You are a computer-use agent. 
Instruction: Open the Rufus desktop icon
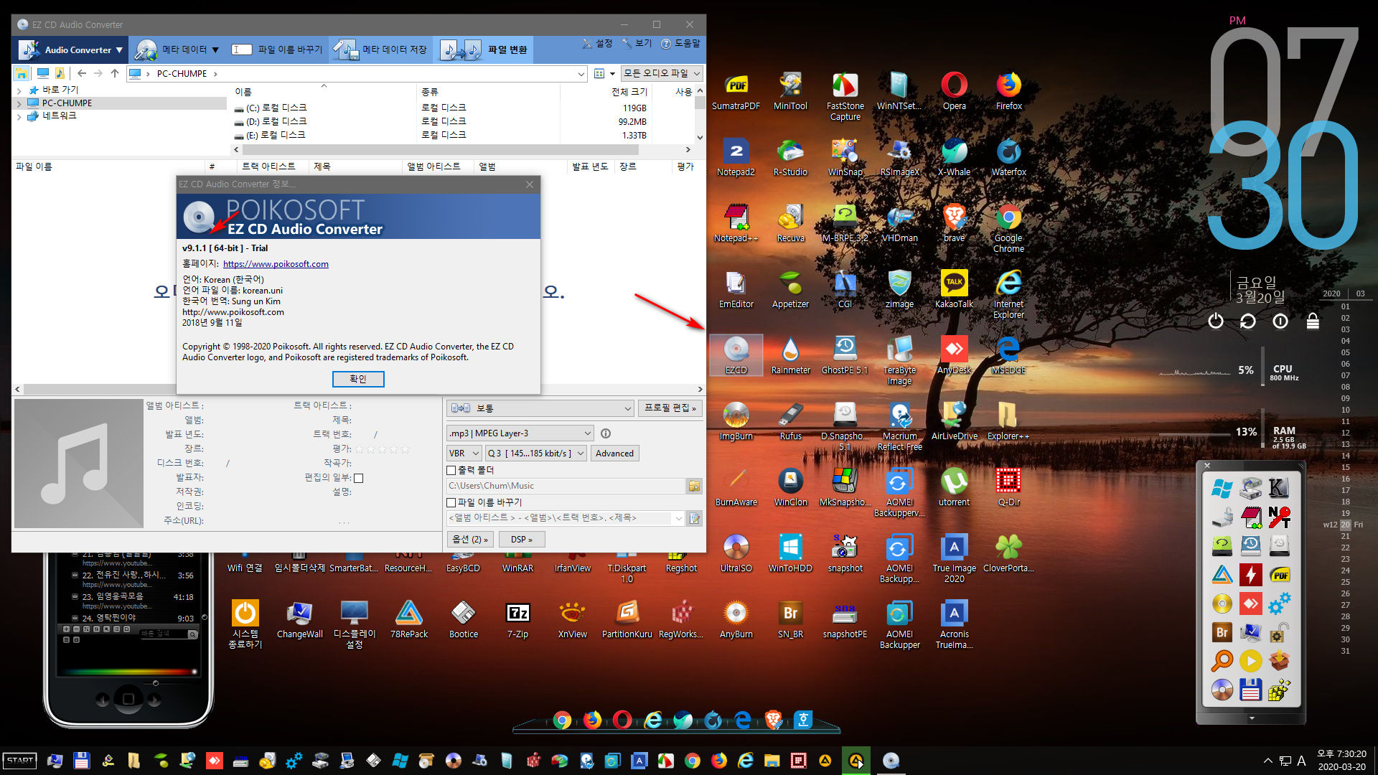click(x=790, y=422)
